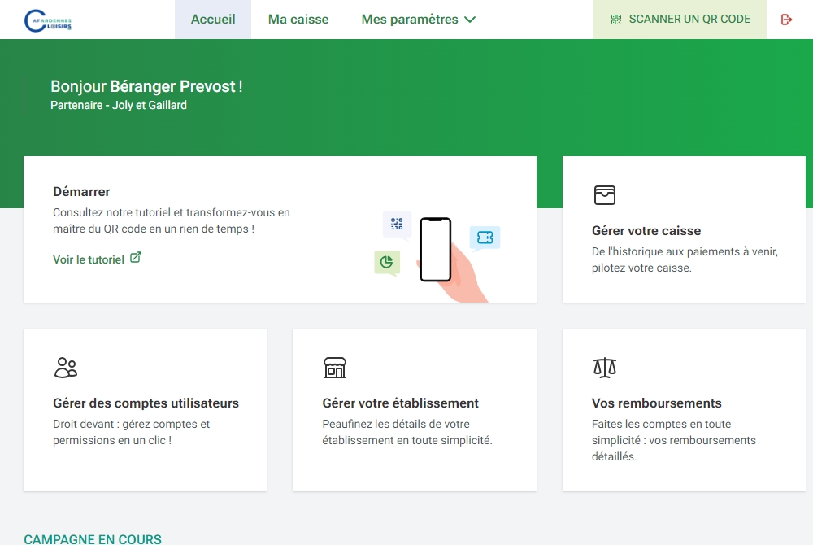Click the users icon for account management
The height and width of the screenshot is (545, 813).
pos(65,368)
